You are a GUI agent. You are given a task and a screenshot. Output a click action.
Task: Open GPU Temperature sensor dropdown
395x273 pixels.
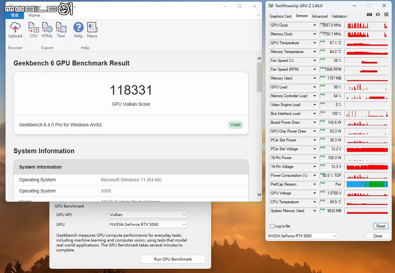click(x=314, y=43)
